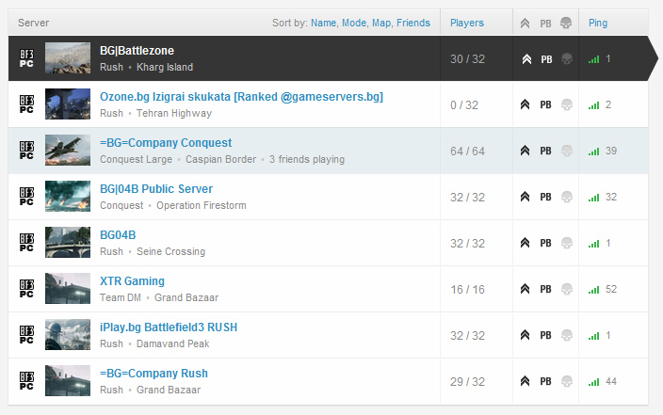Click the BF3 PC icon for BG|Battlezone
663x415 pixels.
click(x=27, y=58)
